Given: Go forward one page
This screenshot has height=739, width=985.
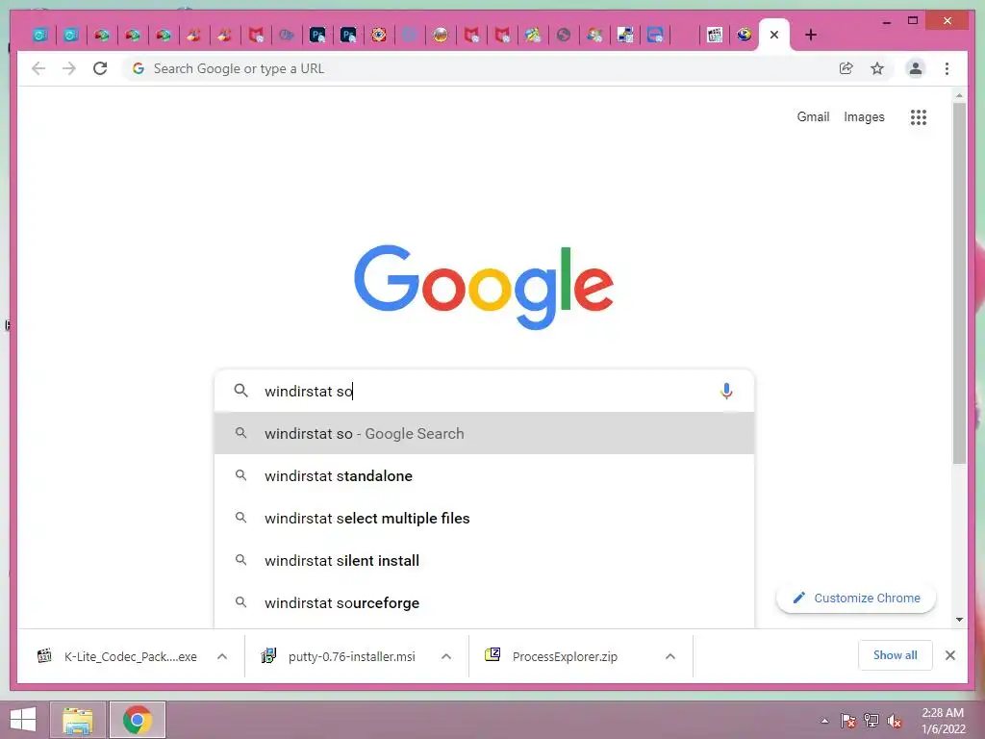Looking at the screenshot, I should pos(69,68).
